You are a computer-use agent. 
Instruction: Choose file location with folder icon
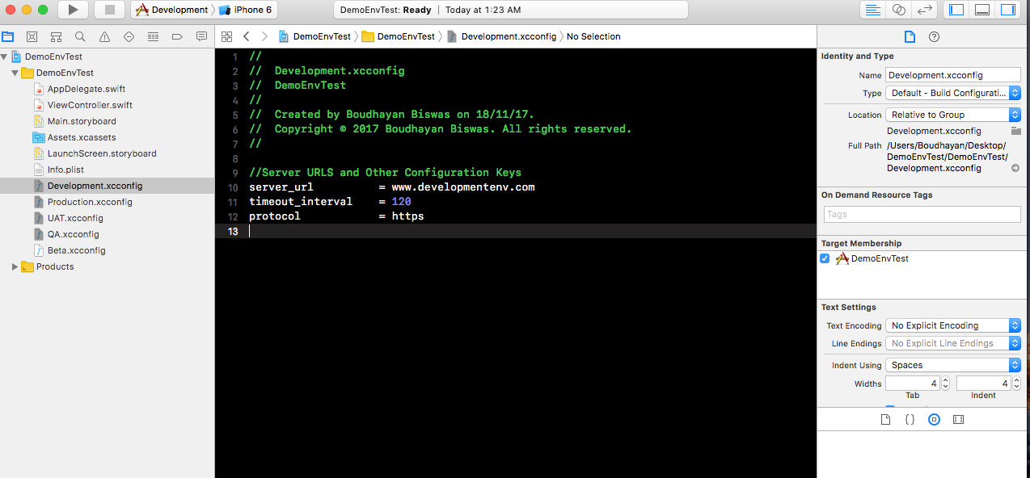pyautogui.click(x=1015, y=131)
